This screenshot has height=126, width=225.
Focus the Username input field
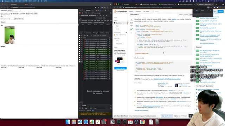14,11
